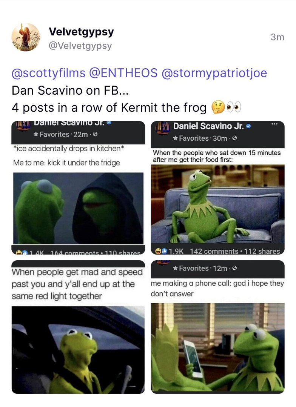Click the Velvetgypsy display name
296x407 pixels.
tap(81, 32)
